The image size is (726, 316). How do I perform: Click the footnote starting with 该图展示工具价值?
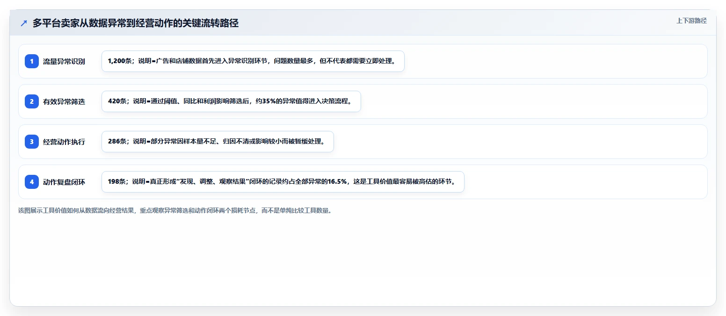tap(175, 211)
